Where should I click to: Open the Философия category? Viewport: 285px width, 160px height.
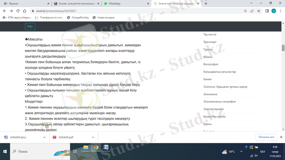pos(211,64)
